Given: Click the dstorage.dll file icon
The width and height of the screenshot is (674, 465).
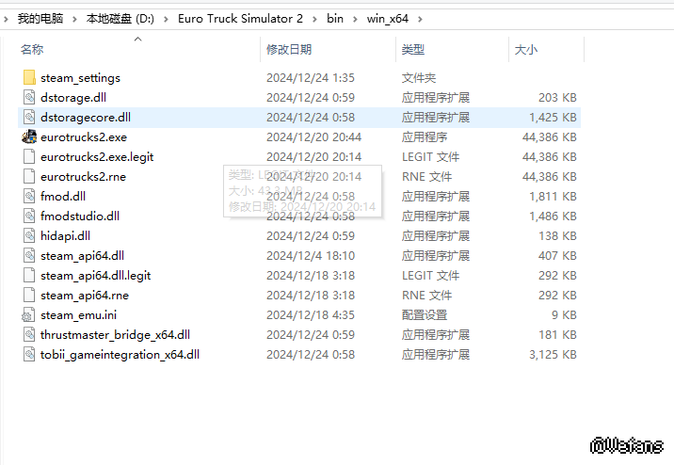Looking at the screenshot, I should point(29,98).
